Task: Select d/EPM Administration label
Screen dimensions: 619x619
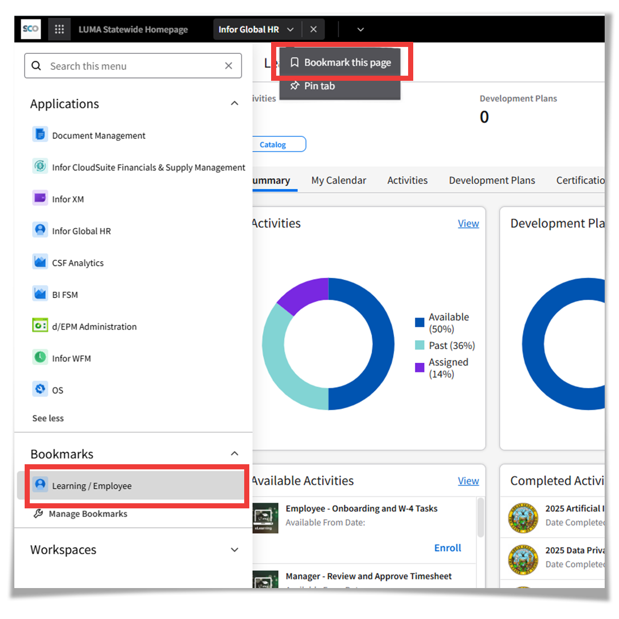Action: pos(95,327)
